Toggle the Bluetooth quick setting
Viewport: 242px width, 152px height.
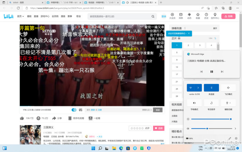[211, 88]
